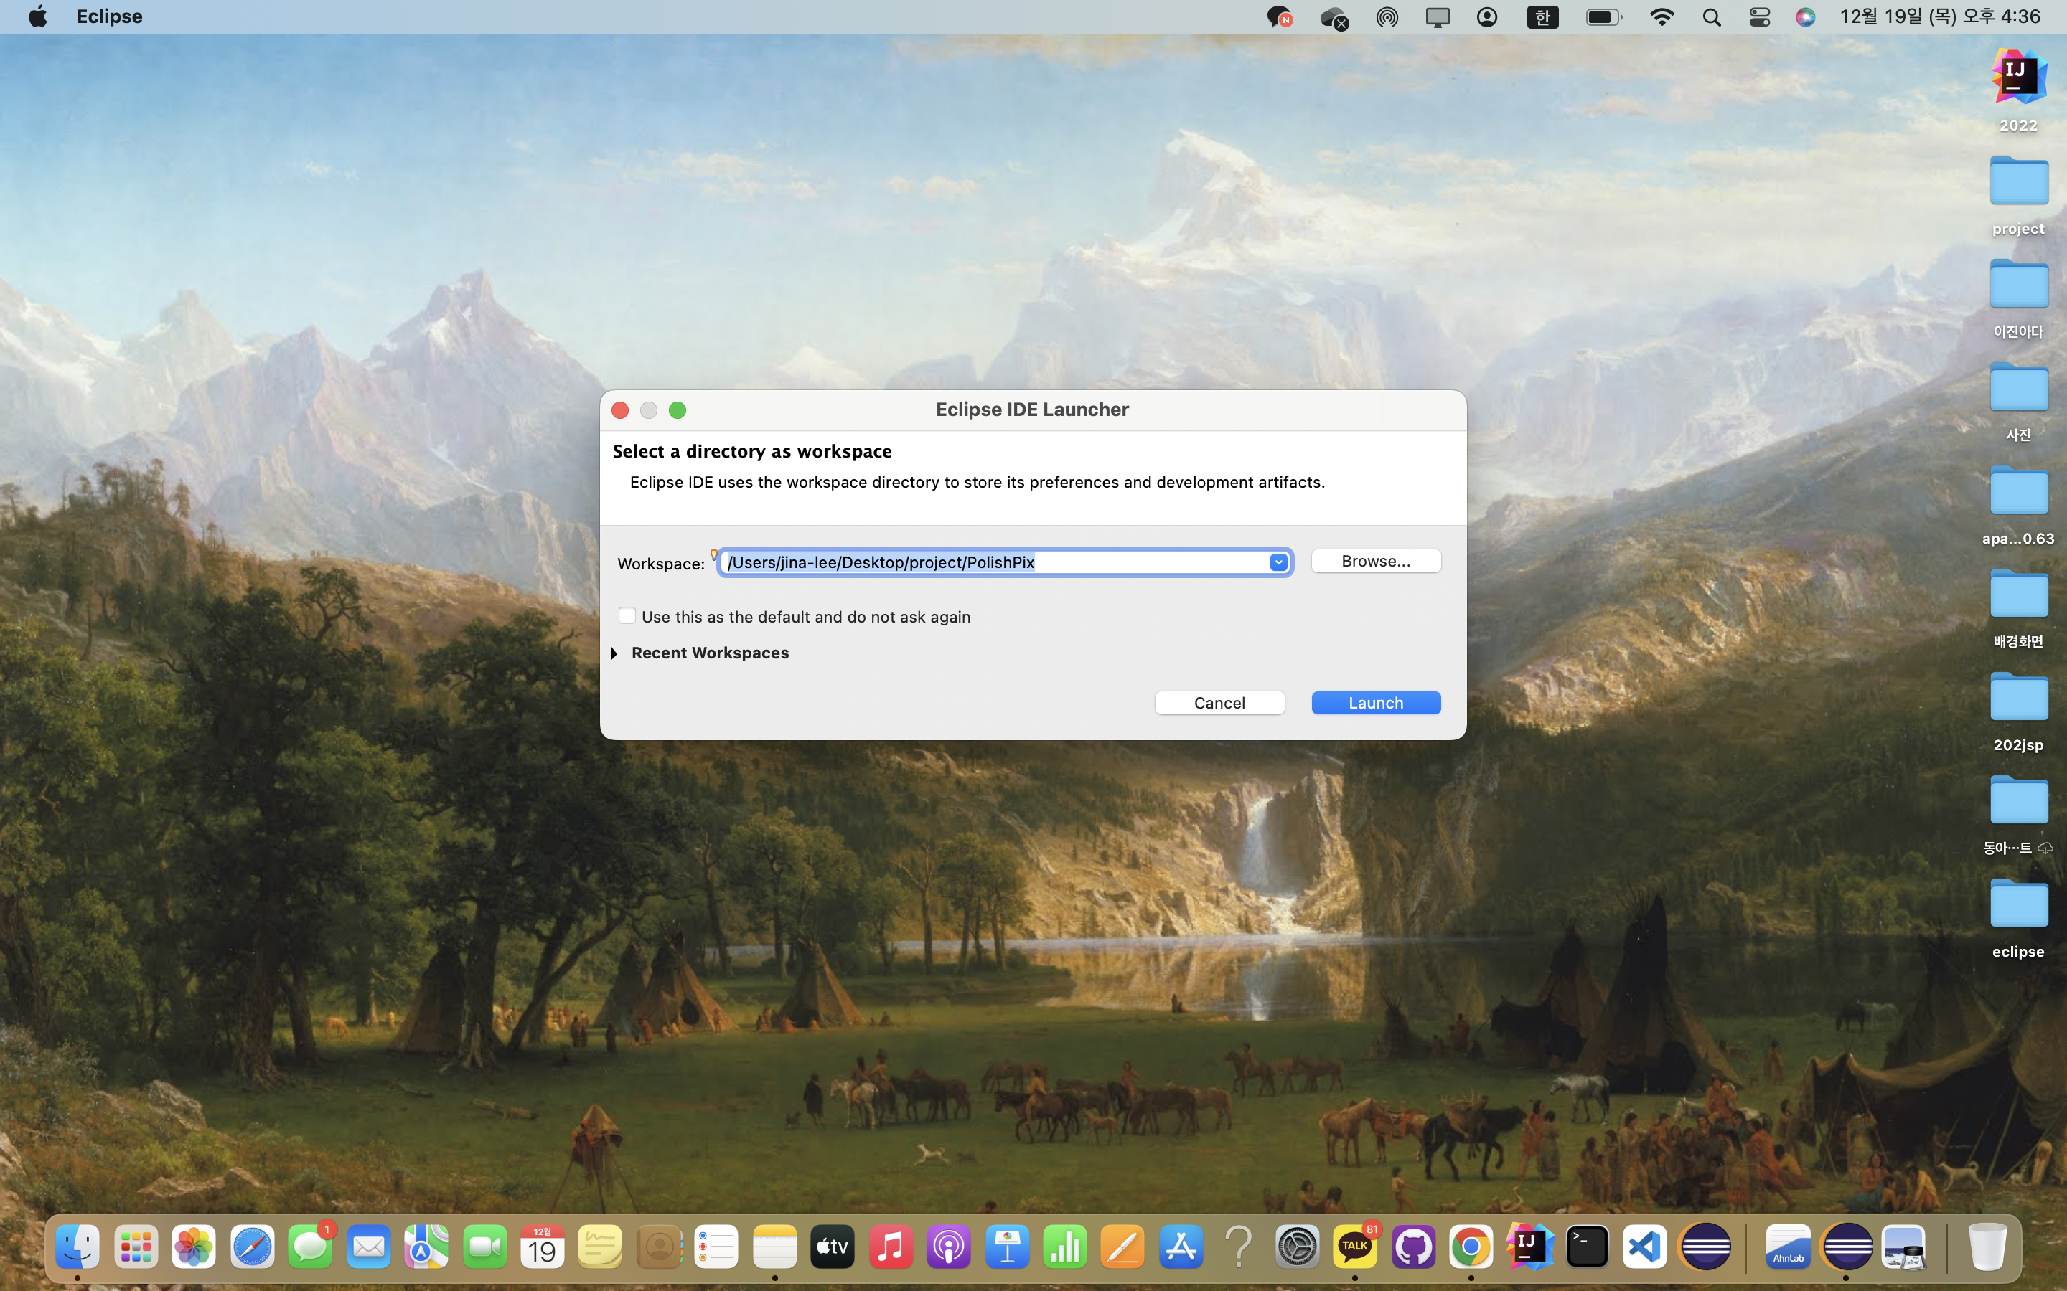Open the Workspace path dropdown arrow

click(1278, 562)
